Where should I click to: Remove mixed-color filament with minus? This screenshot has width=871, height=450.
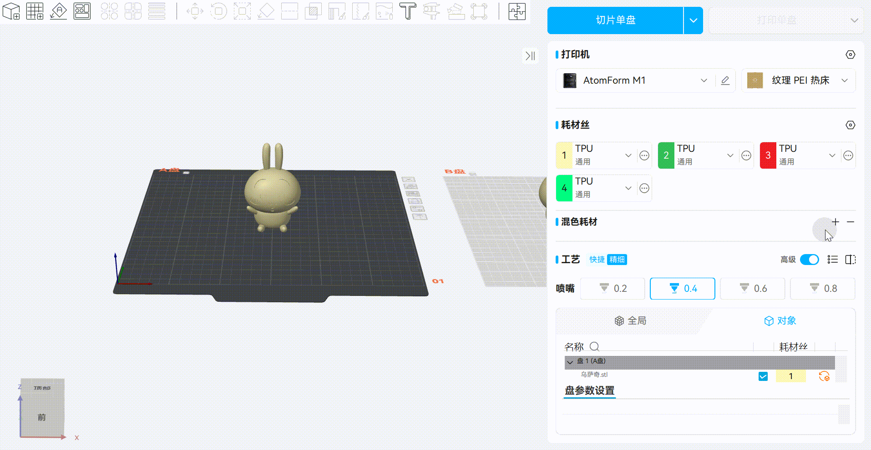pos(851,222)
